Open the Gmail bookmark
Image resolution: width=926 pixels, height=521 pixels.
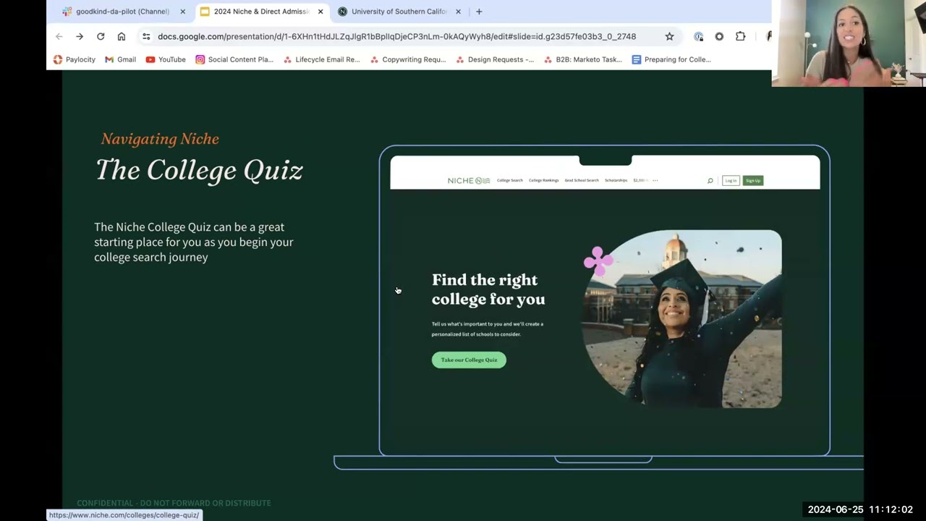120,59
